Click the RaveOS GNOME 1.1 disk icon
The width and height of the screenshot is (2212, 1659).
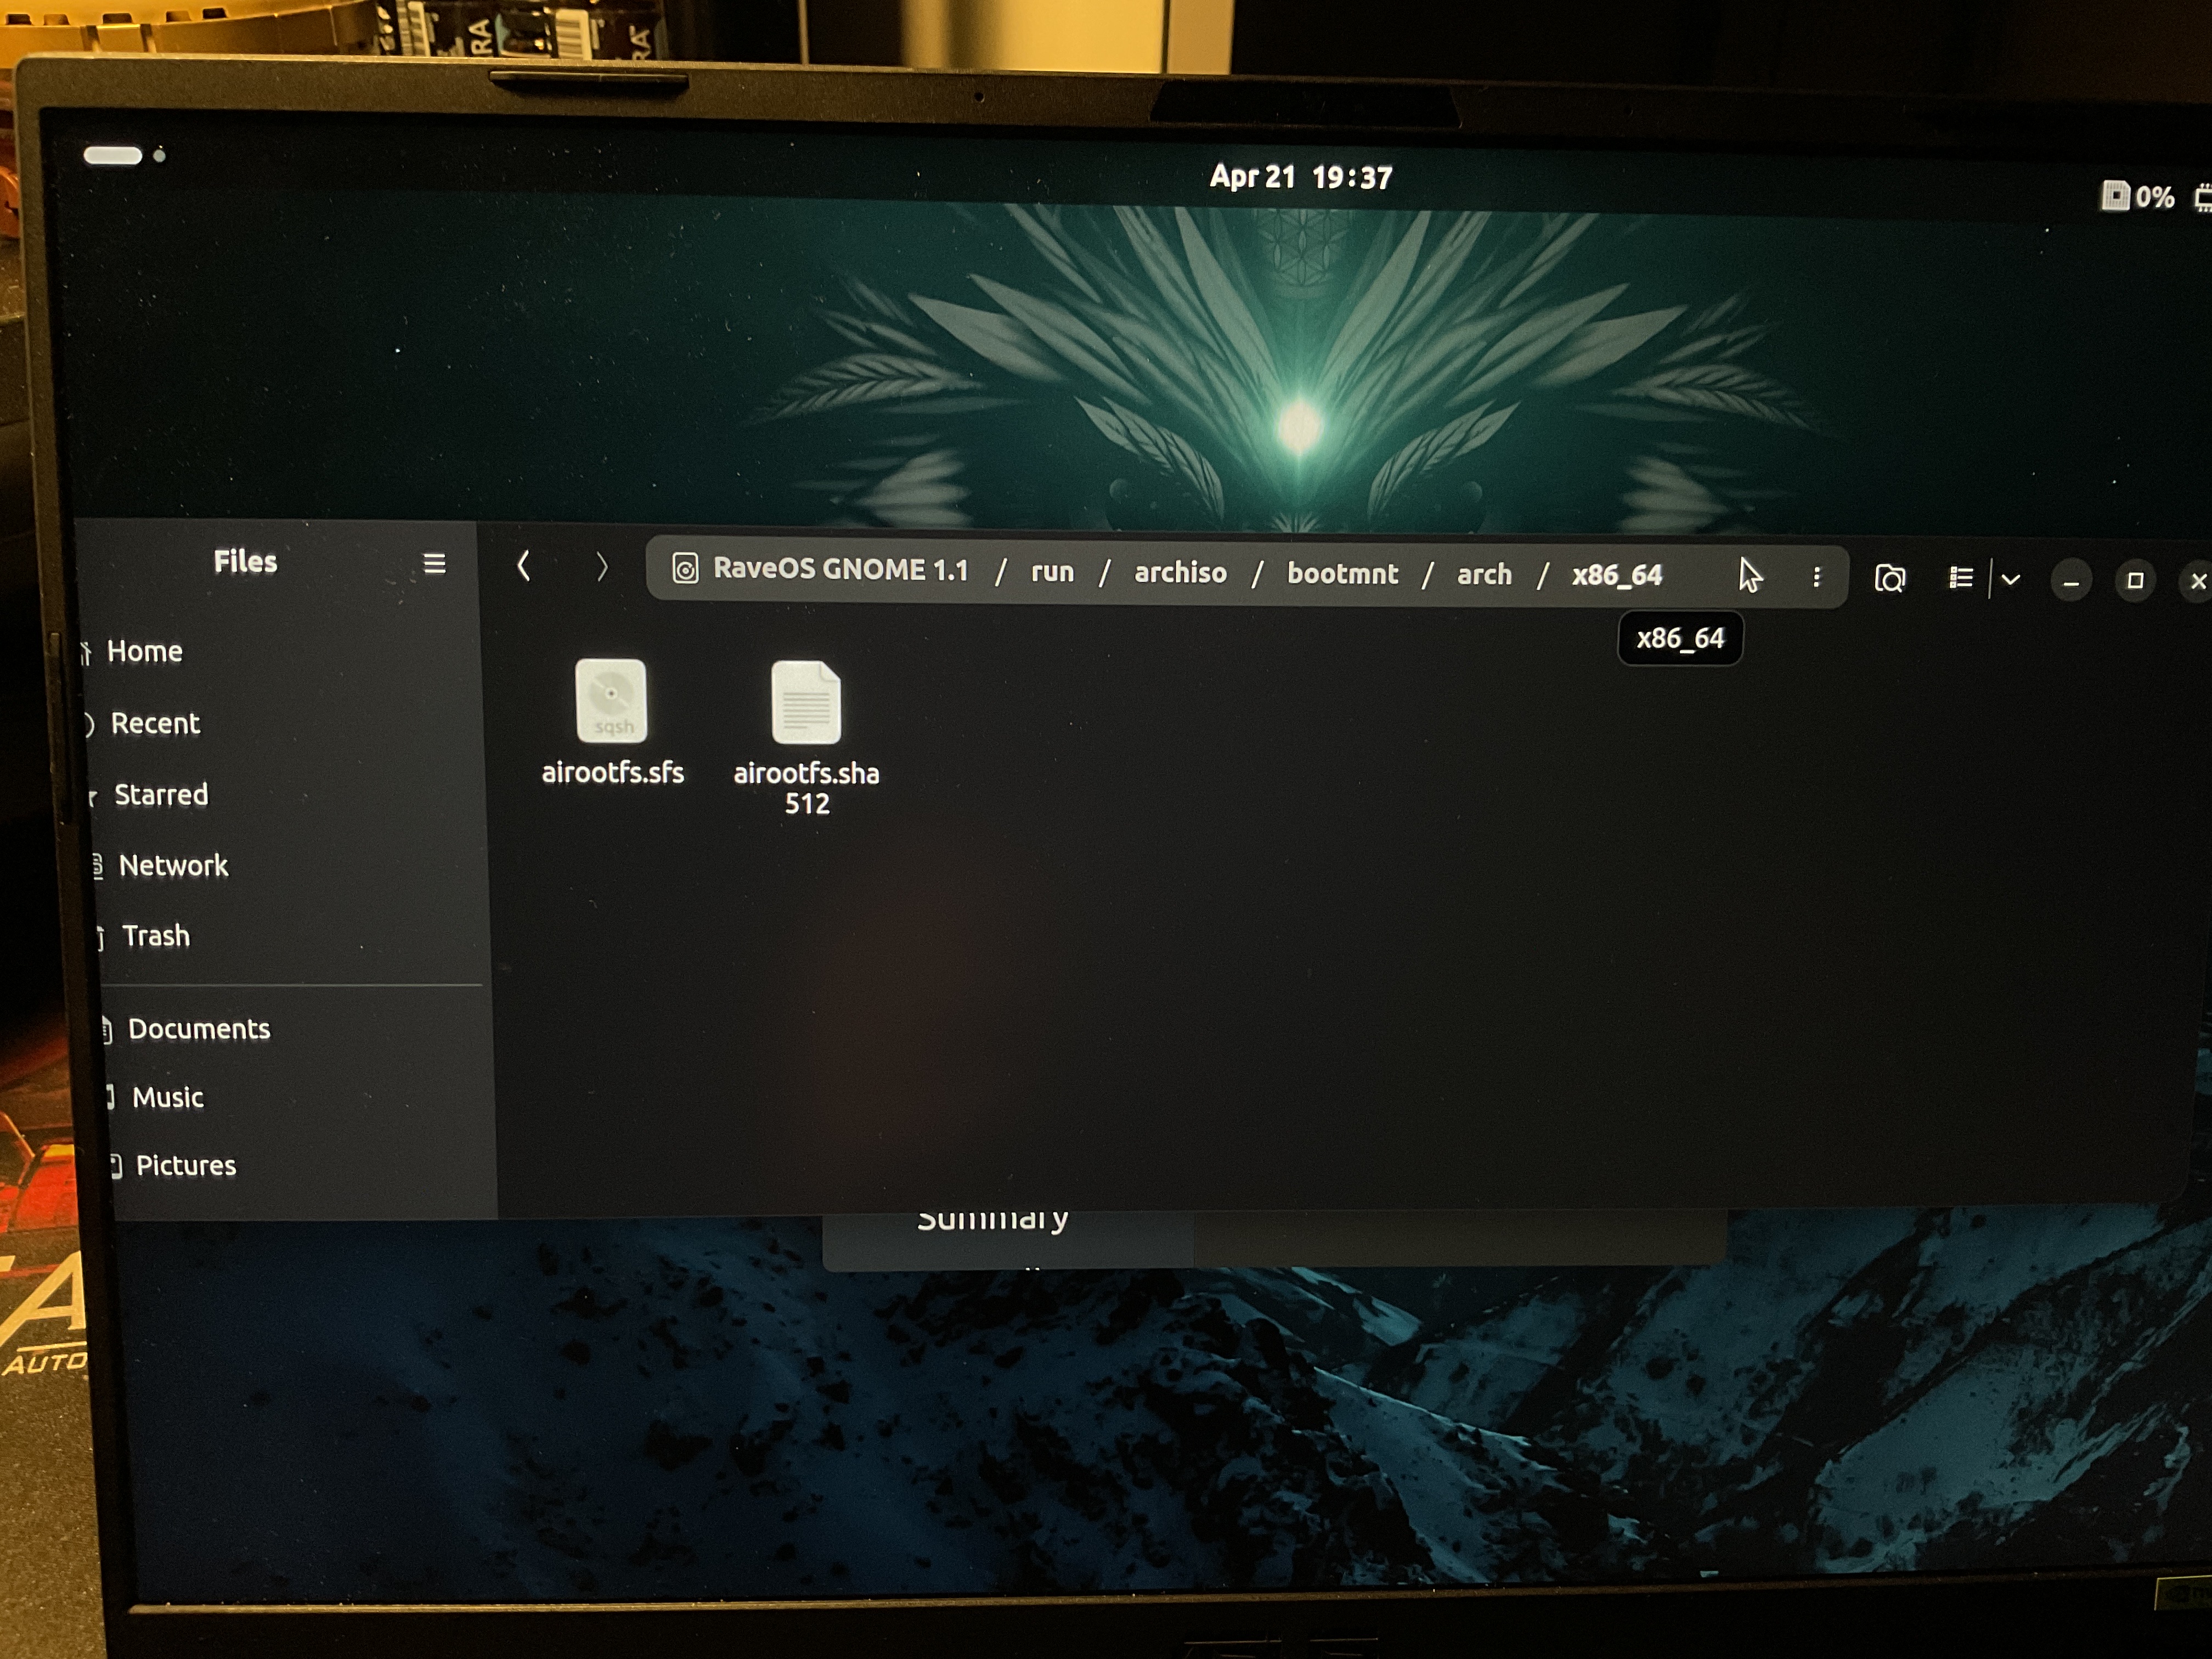click(685, 569)
